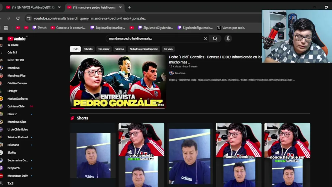Click Mandreva channel avatar under video title
Screen dimensions: 332x187
pos(171,73)
